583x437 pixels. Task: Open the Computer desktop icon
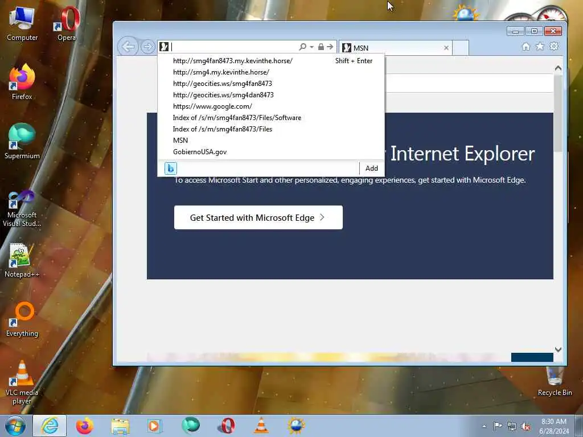(x=22, y=24)
